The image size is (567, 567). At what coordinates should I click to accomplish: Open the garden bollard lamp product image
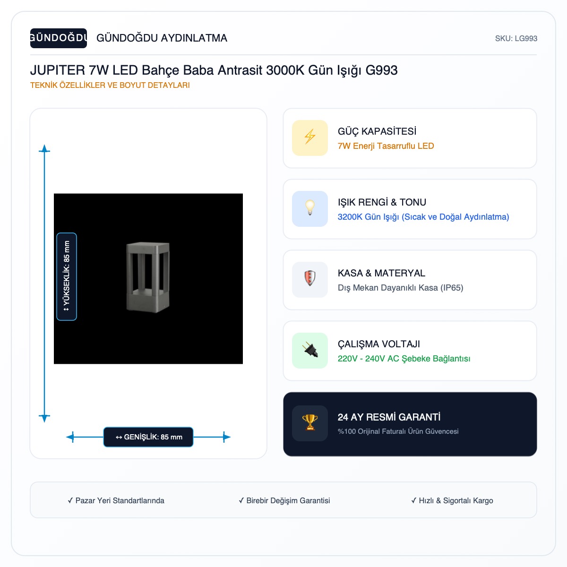coord(148,279)
